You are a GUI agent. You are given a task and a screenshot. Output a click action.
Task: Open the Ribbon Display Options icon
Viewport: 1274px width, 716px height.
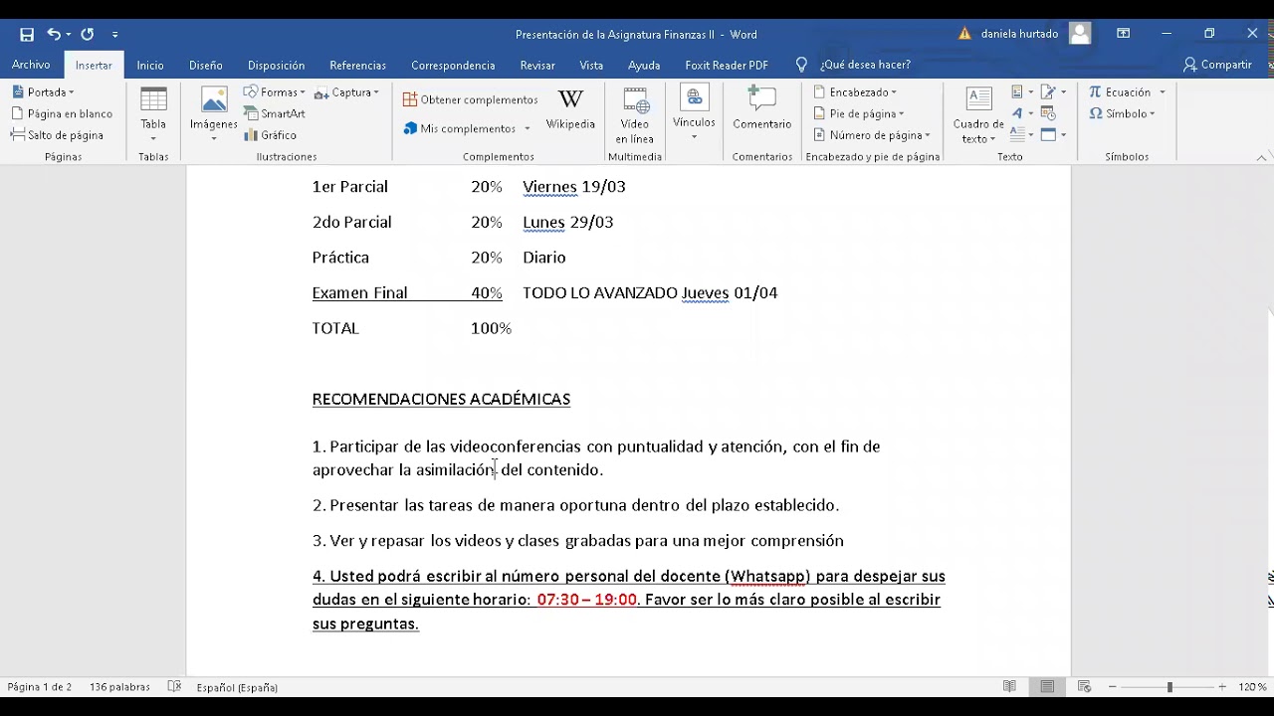point(1123,34)
